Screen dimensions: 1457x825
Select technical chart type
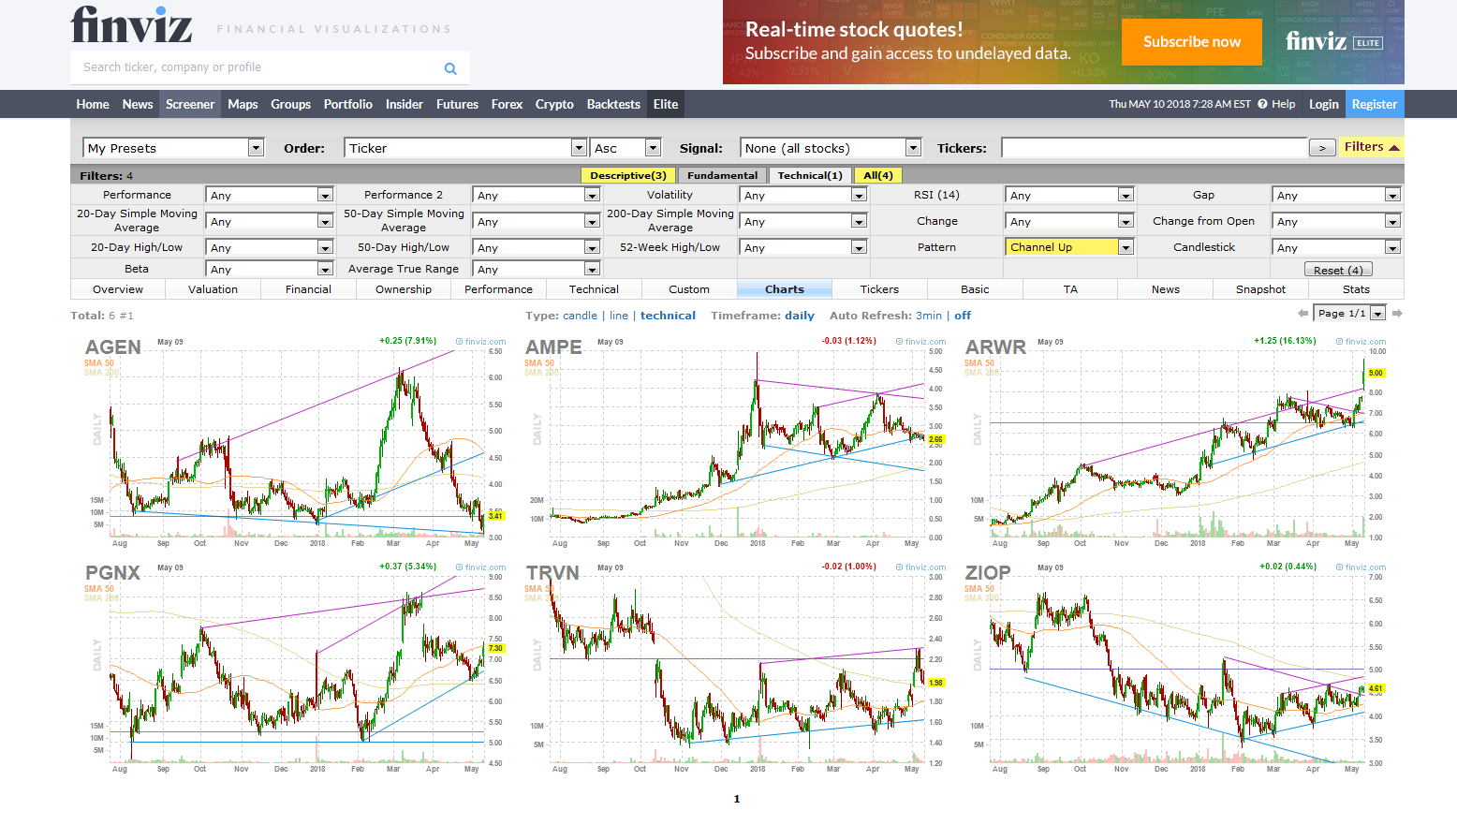pyautogui.click(x=668, y=316)
